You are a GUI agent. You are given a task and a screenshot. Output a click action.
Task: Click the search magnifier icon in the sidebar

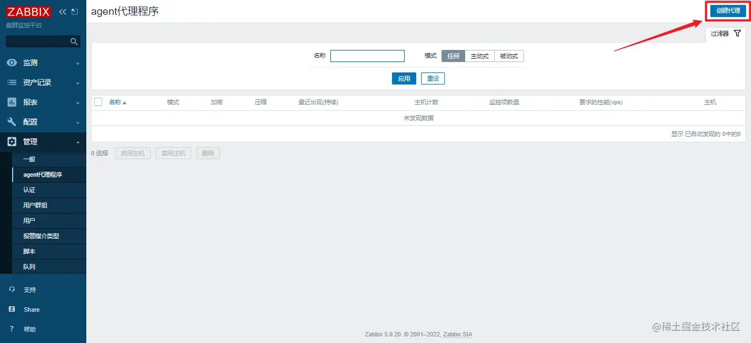pos(74,42)
